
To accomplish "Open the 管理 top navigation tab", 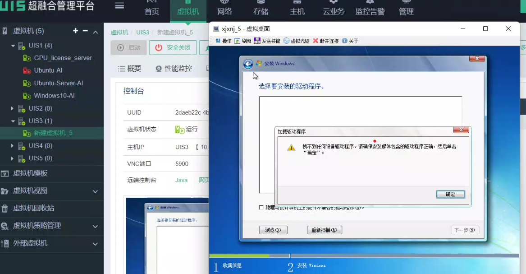I will pos(406,11).
